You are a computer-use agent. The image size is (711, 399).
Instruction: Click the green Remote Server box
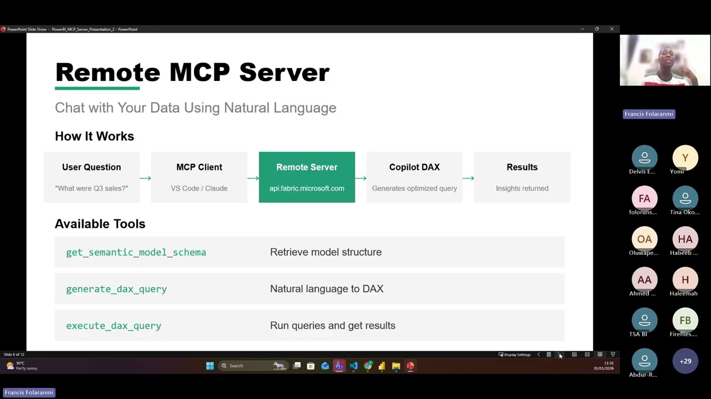pyautogui.click(x=307, y=177)
